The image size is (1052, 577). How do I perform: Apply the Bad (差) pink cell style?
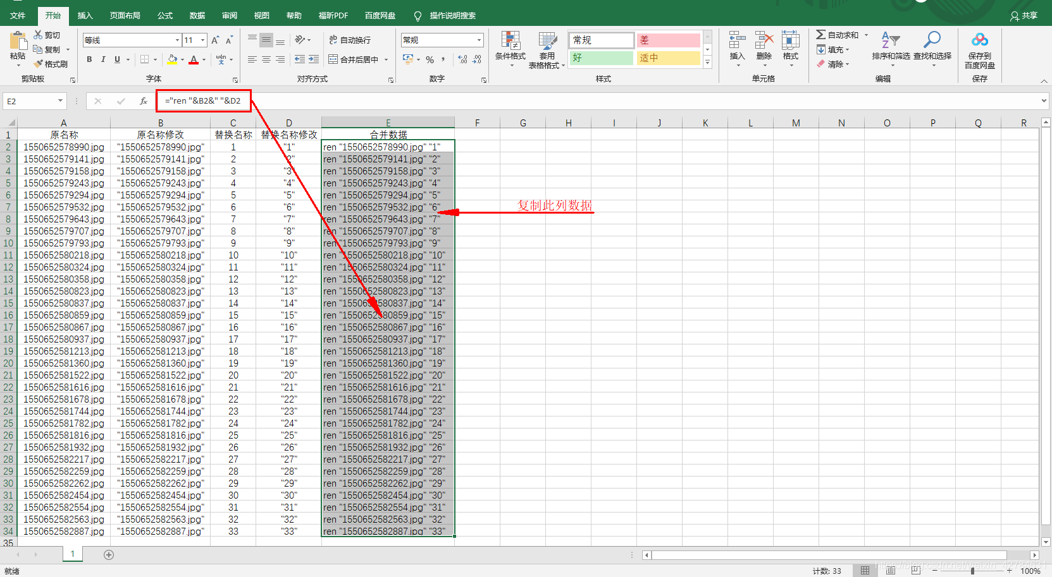[x=668, y=40]
